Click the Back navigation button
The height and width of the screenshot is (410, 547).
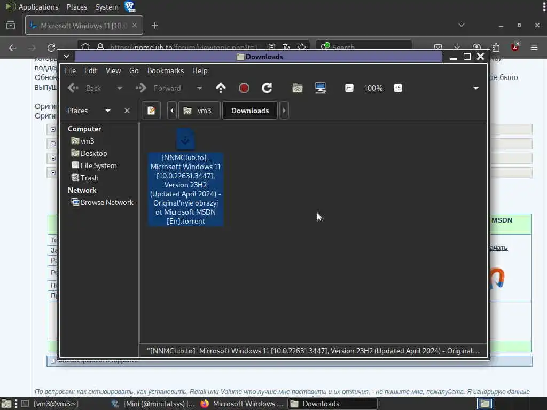[x=85, y=88]
